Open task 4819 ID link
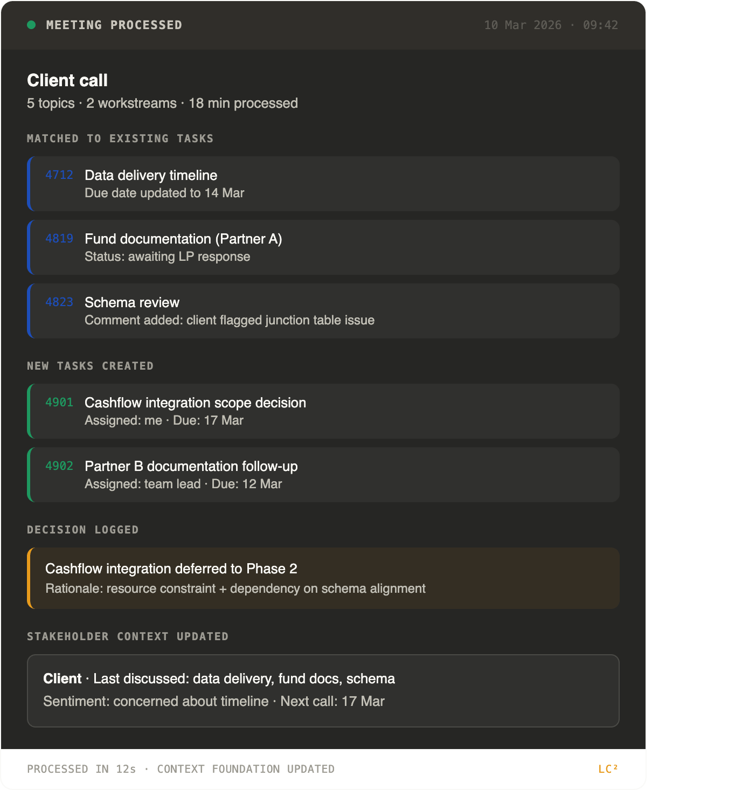Image resolution: width=735 pixels, height=790 pixels. click(59, 239)
